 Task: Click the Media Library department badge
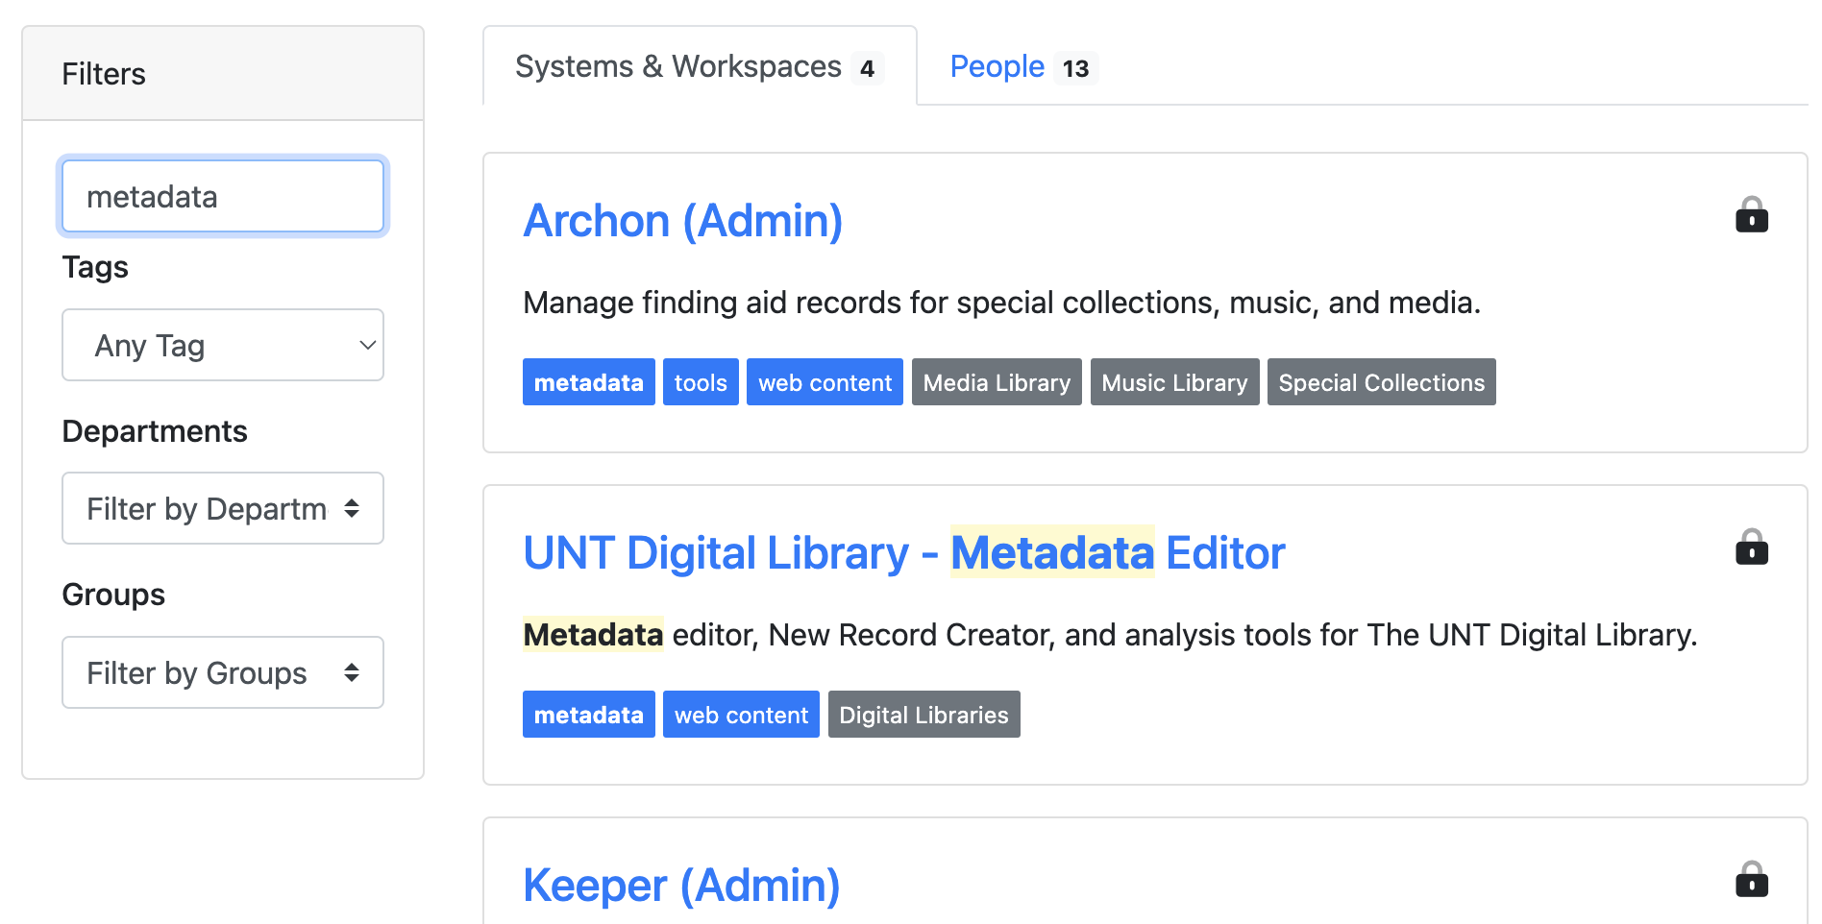point(997,382)
